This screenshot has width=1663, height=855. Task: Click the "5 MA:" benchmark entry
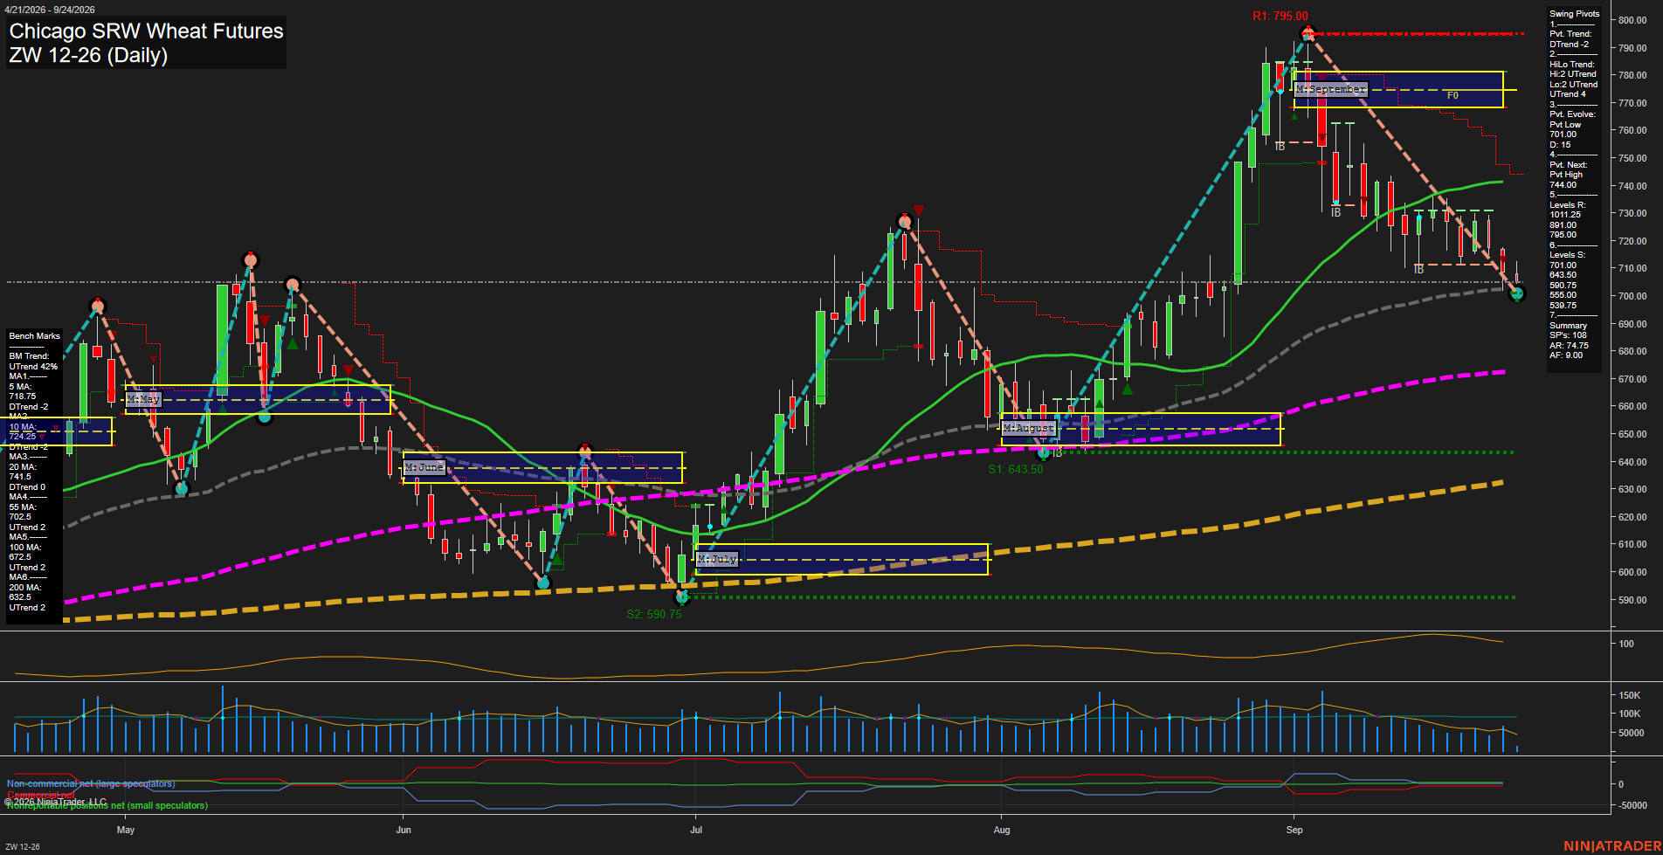(x=21, y=387)
